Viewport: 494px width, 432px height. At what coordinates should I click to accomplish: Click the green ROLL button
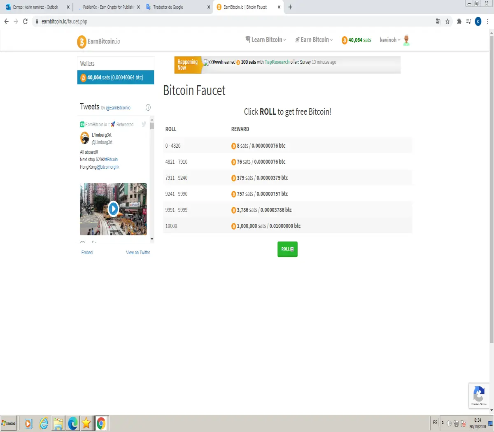click(x=287, y=249)
